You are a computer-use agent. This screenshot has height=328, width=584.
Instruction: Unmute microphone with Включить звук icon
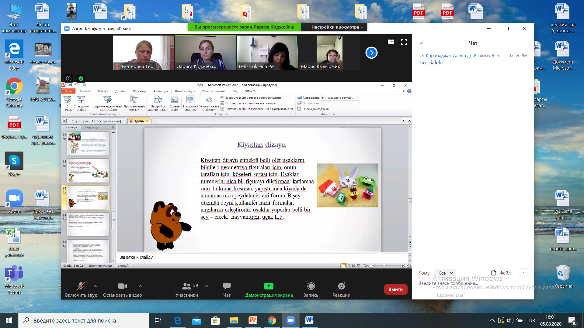81,286
